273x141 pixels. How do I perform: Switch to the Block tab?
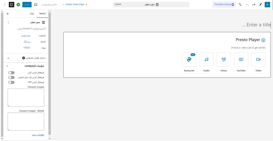pos(32,14)
